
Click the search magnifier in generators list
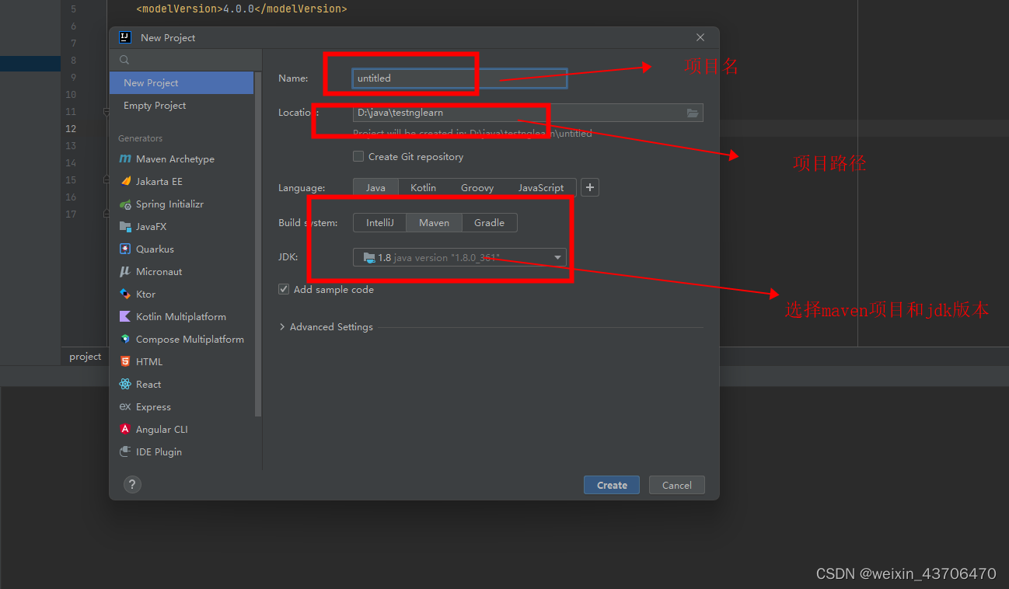pyautogui.click(x=124, y=60)
